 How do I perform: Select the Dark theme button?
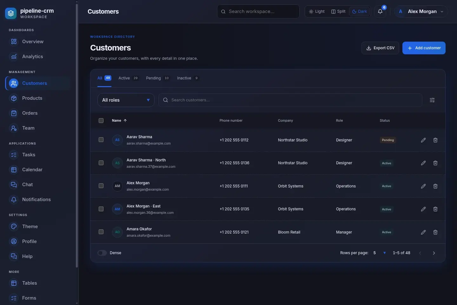point(360,11)
